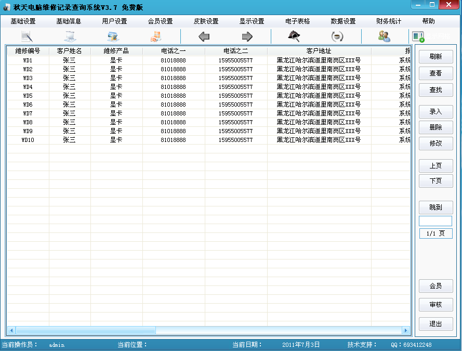Viewport: 462px width, 351px height.
Task: Click the 客户地址 column header
Action: (x=319, y=51)
